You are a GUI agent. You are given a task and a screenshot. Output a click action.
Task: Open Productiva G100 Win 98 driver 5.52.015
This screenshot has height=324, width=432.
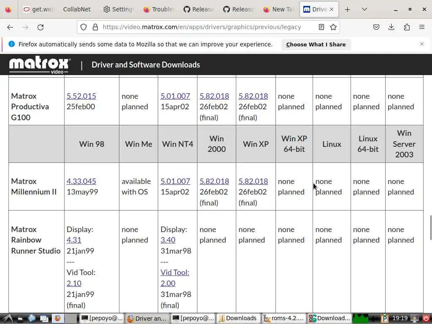[81, 96]
